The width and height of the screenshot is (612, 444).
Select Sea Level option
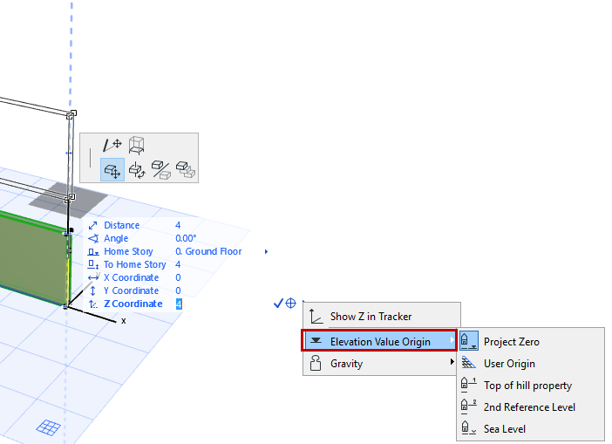tap(531, 429)
